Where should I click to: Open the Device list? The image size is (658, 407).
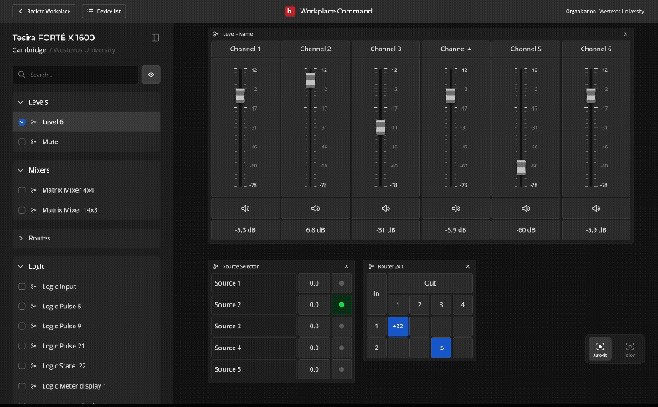click(104, 12)
